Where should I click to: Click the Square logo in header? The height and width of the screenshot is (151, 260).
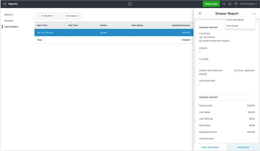point(130,4)
